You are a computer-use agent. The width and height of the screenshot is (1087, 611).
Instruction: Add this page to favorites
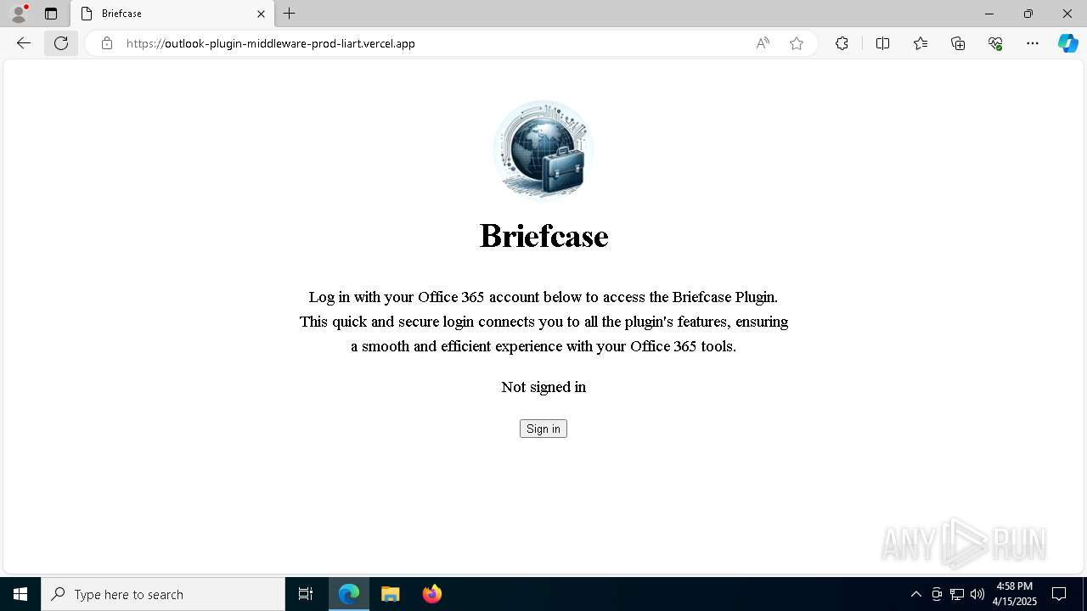pos(797,43)
